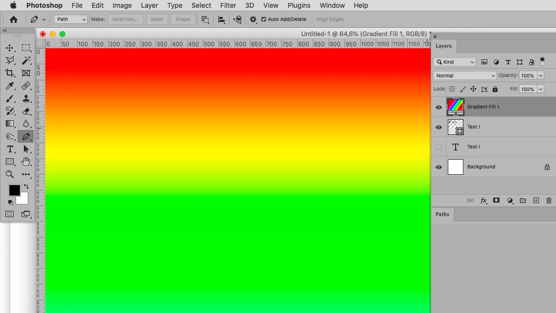This screenshot has height=313, width=556.
Task: Hide the Background layer
Action: point(439,167)
